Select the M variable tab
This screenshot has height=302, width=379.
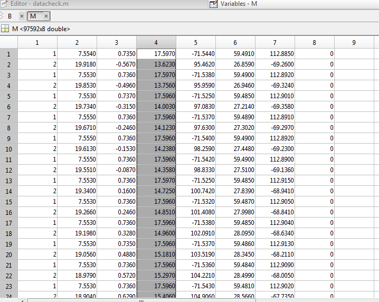pyautogui.click(x=33, y=16)
